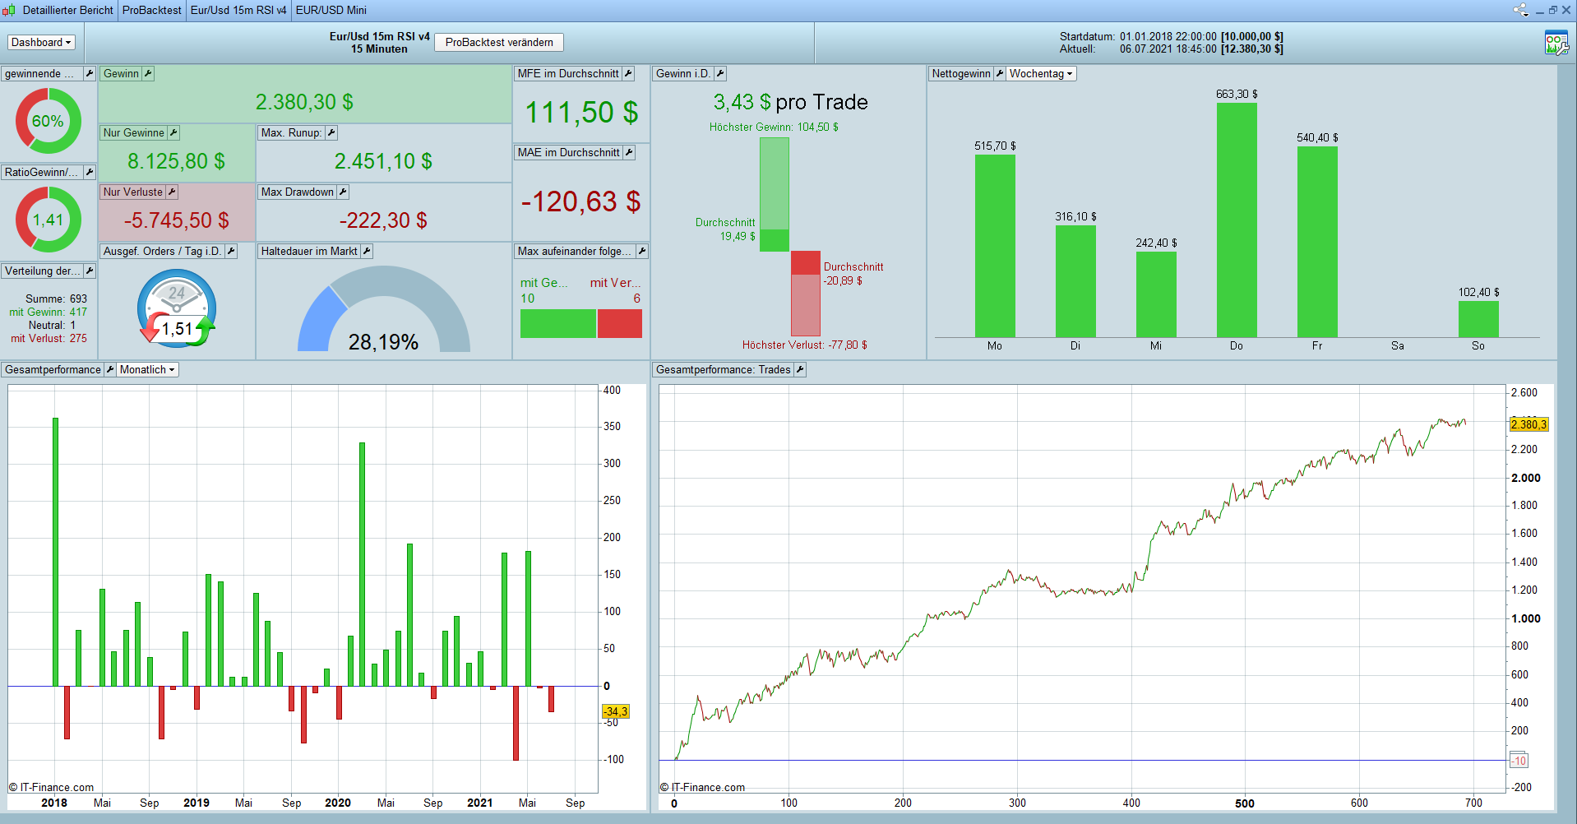The image size is (1577, 824).
Task: Click the wrench beside 'Max aufeinander folge...'
Action: pos(642,251)
